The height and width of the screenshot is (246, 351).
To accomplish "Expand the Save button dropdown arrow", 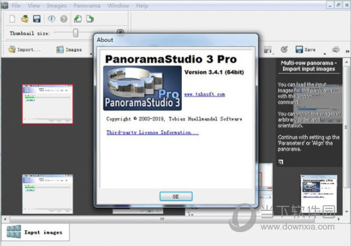I will [325, 54].
